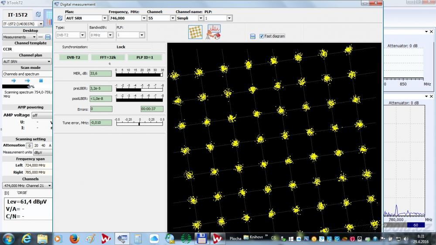Open the Windows Start button
Image resolution: width=436 pixels, height=245 pixels.
(8, 238)
